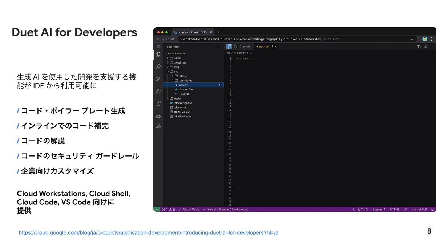Open the Explorer icon in activity bar
The image size is (436, 239).
pyautogui.click(x=158, y=54)
